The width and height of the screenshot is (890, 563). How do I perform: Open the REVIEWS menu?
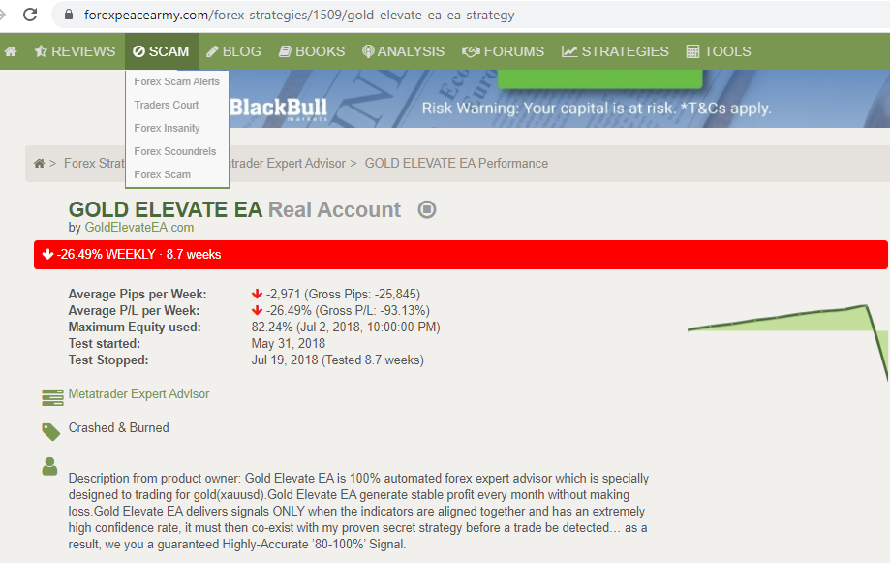point(75,51)
